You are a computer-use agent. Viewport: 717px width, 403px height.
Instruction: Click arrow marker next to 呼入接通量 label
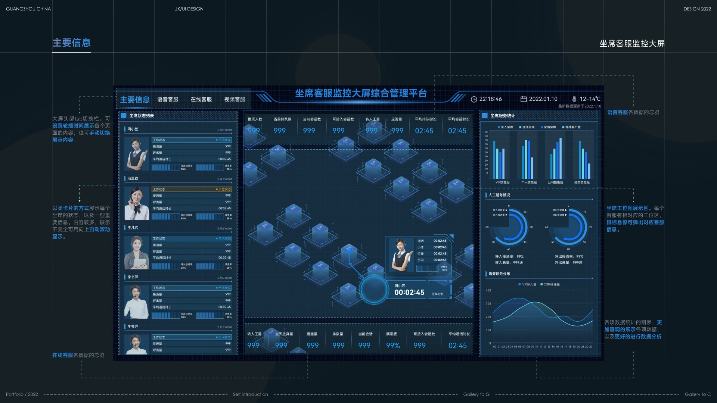(506, 215)
